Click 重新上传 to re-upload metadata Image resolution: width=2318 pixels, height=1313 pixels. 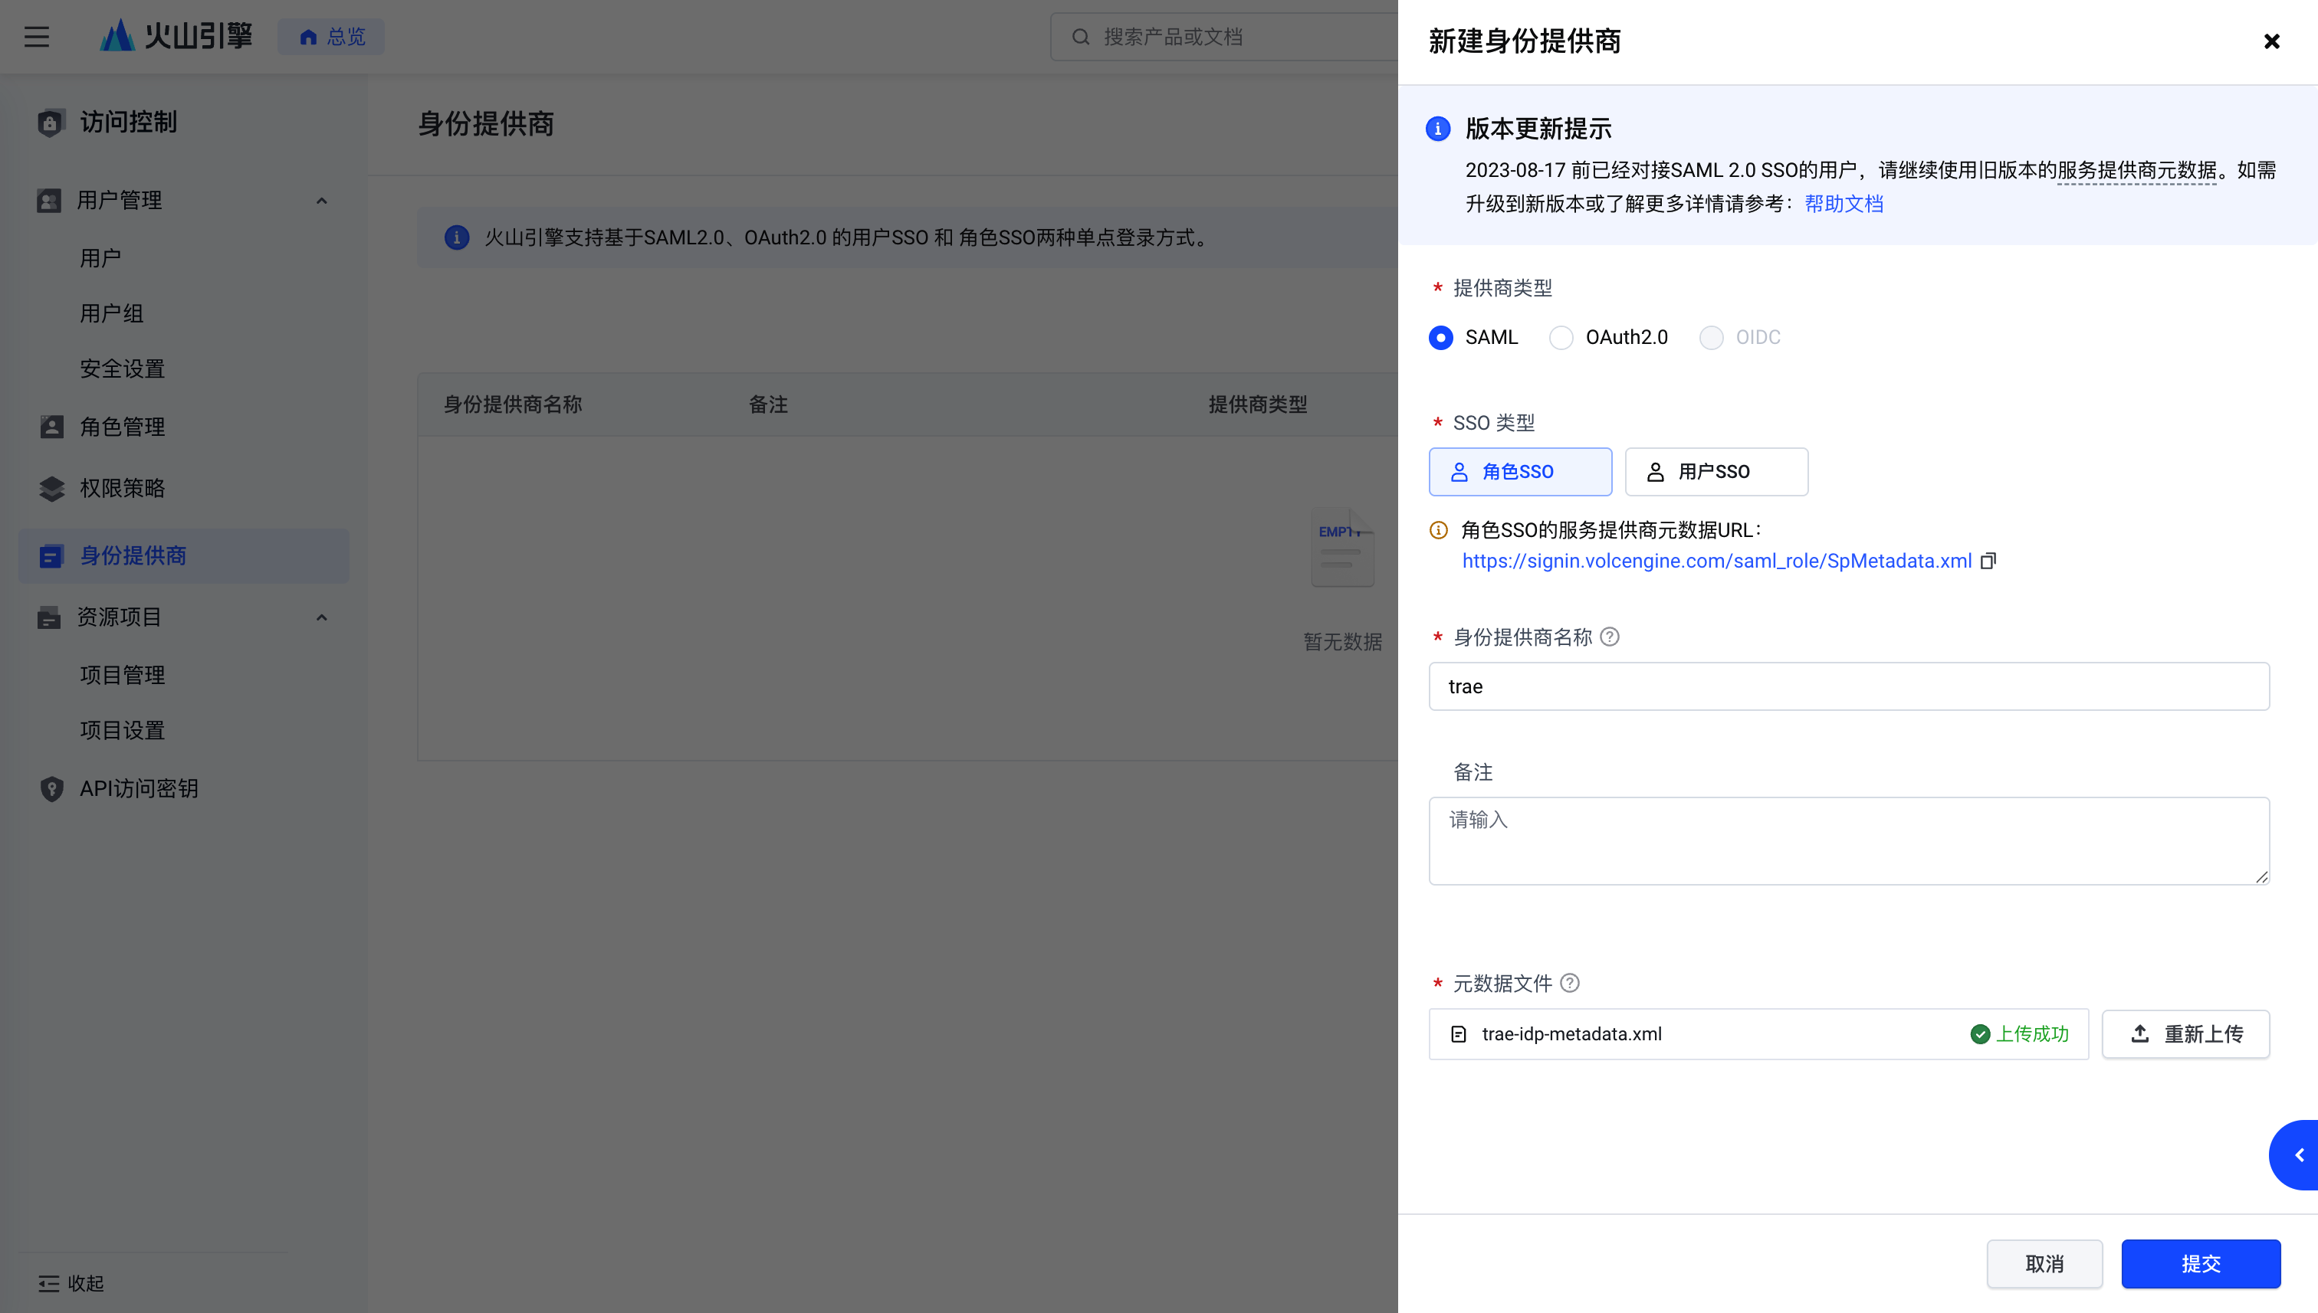click(x=2185, y=1034)
